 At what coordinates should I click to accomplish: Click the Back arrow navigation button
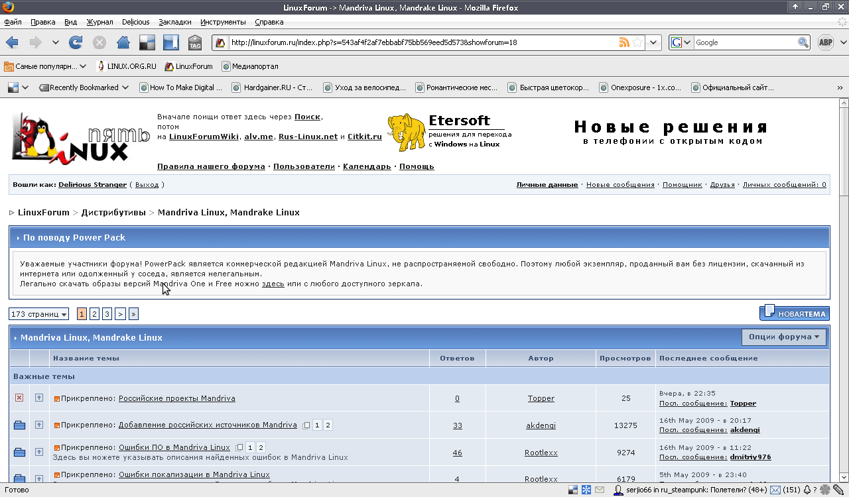(x=12, y=42)
